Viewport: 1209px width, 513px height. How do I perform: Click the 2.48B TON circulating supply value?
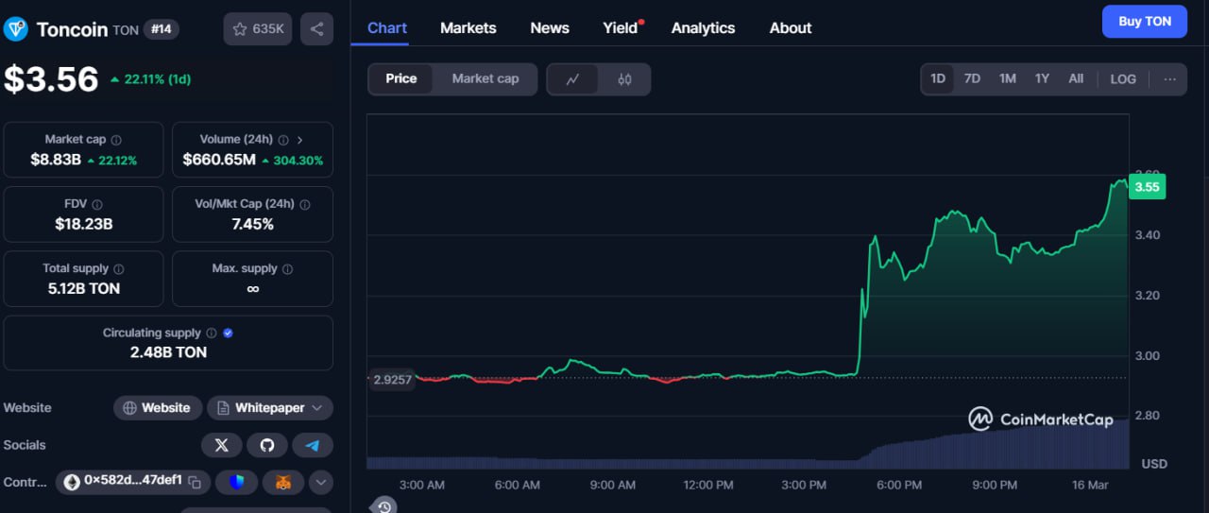[168, 352]
